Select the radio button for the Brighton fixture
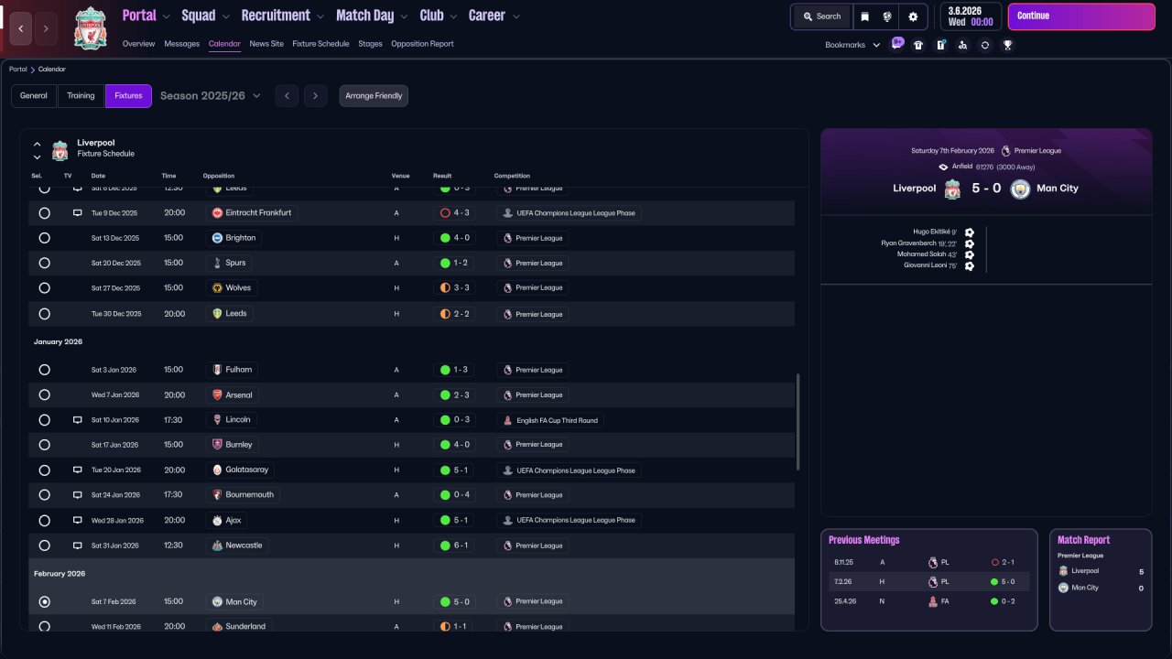 click(x=44, y=238)
